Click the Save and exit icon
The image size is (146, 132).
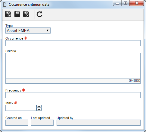(26, 14)
